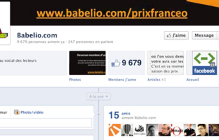Select the Articles label link
The height and width of the screenshot is (140, 219).
154,80
